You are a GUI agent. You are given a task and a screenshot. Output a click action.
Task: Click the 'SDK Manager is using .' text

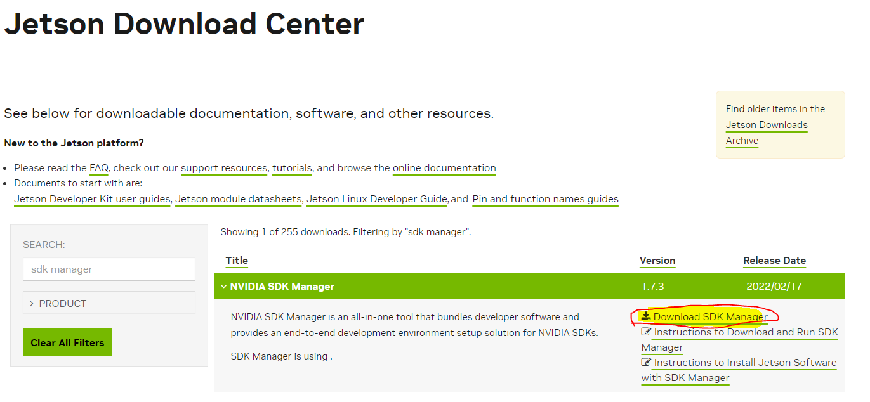281,356
